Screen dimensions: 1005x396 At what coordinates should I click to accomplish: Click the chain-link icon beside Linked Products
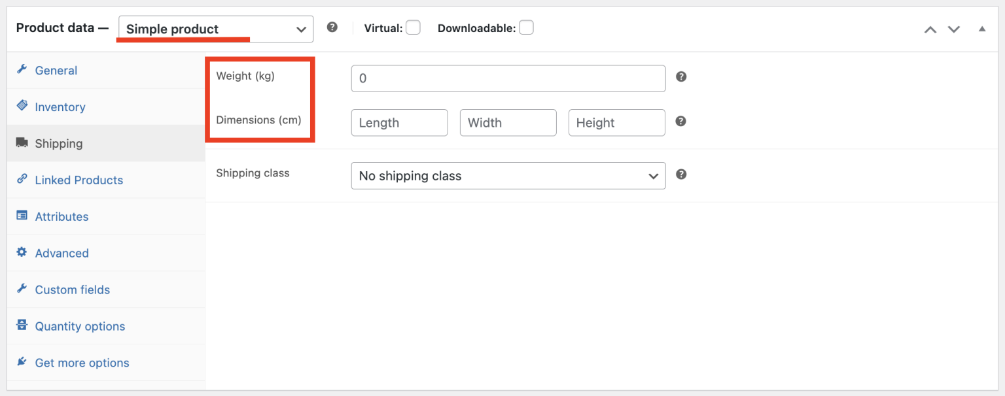coord(22,180)
